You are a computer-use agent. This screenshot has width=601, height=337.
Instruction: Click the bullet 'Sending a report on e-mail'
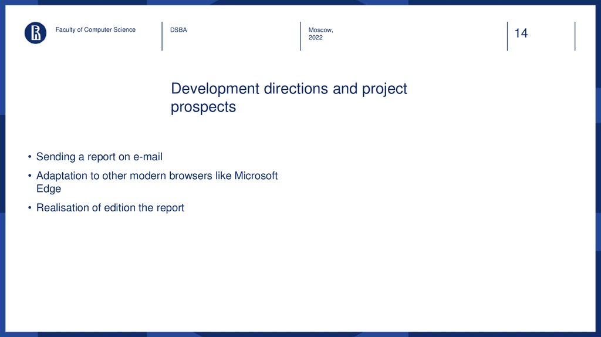[99, 157]
